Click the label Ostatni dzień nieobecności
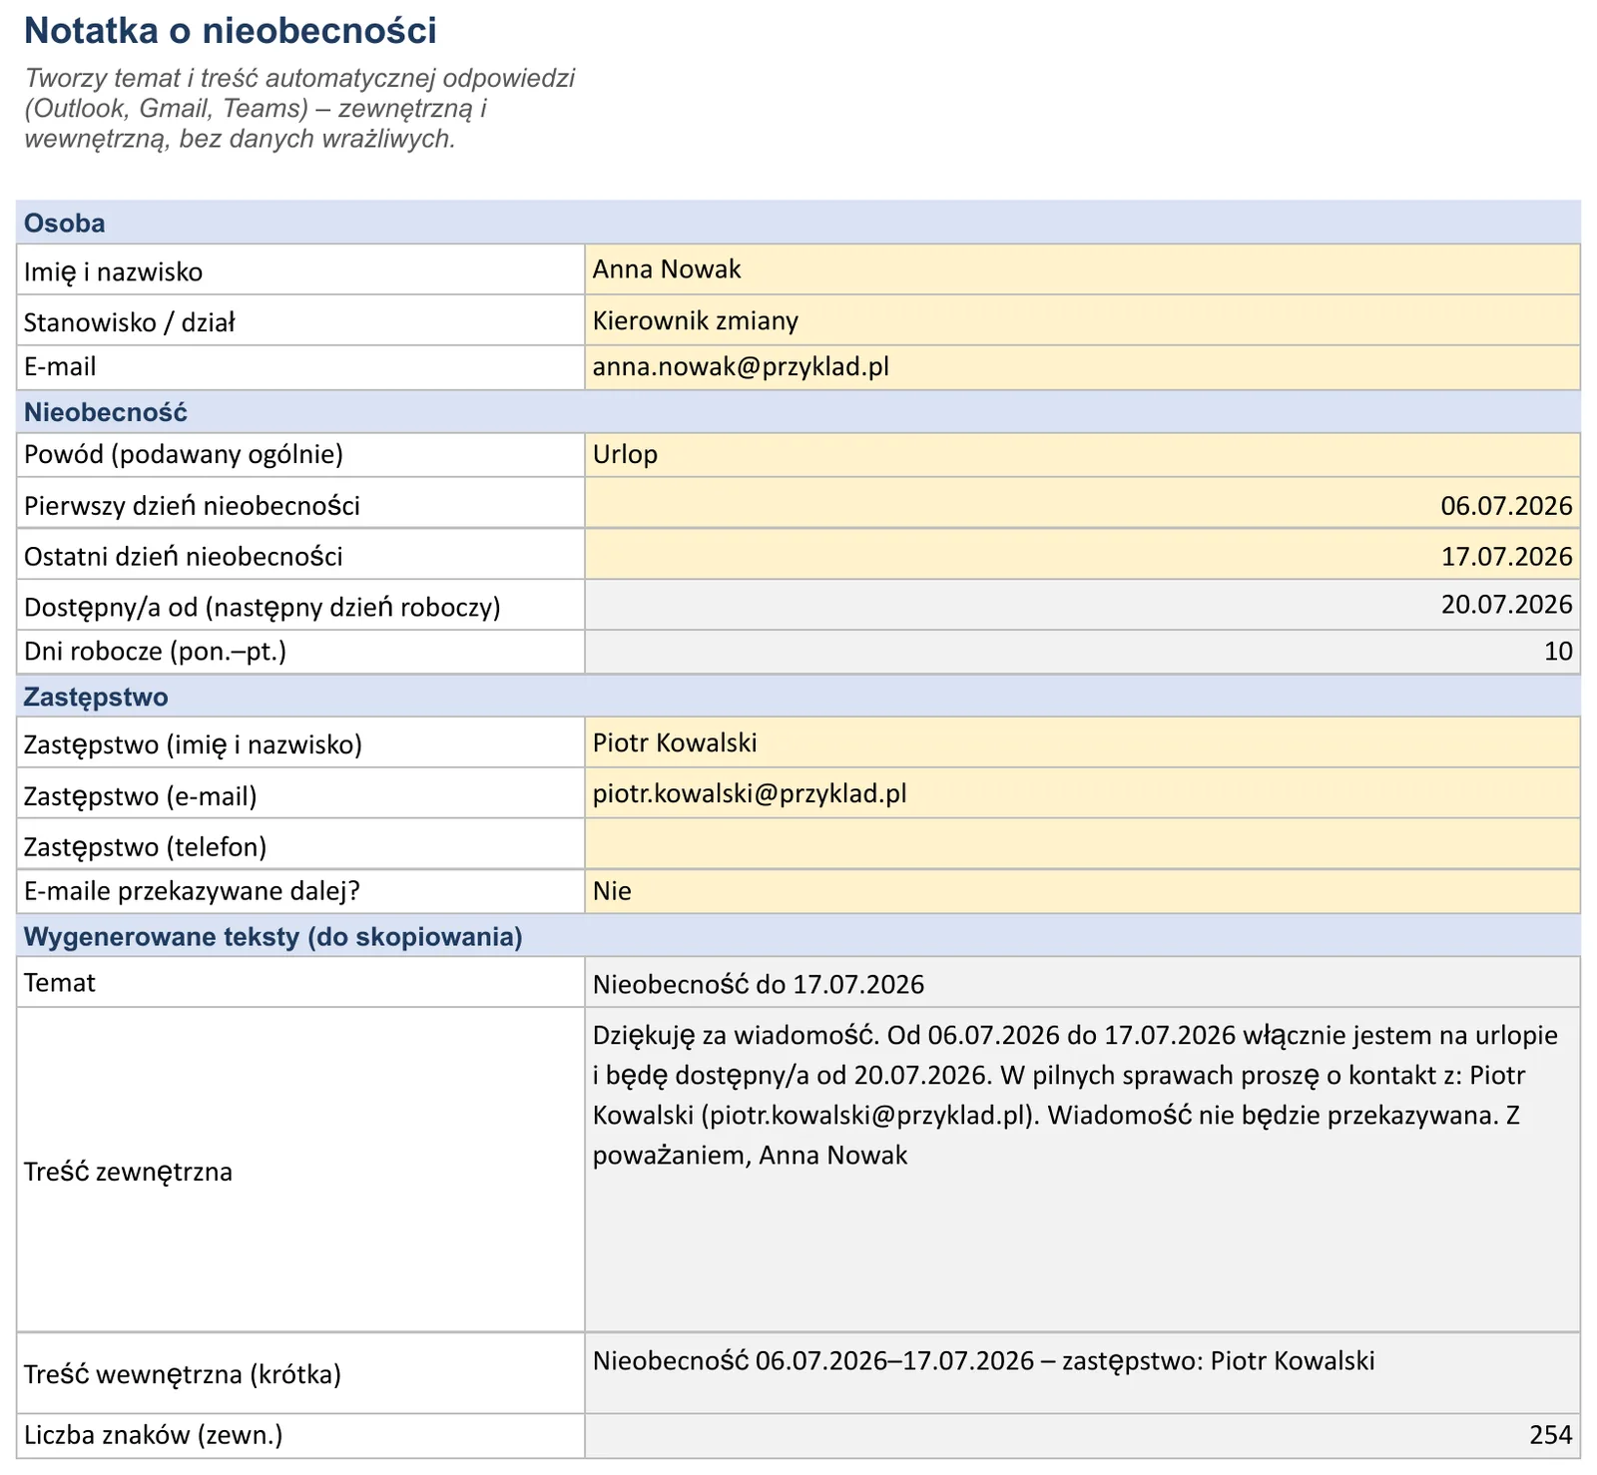 [184, 557]
